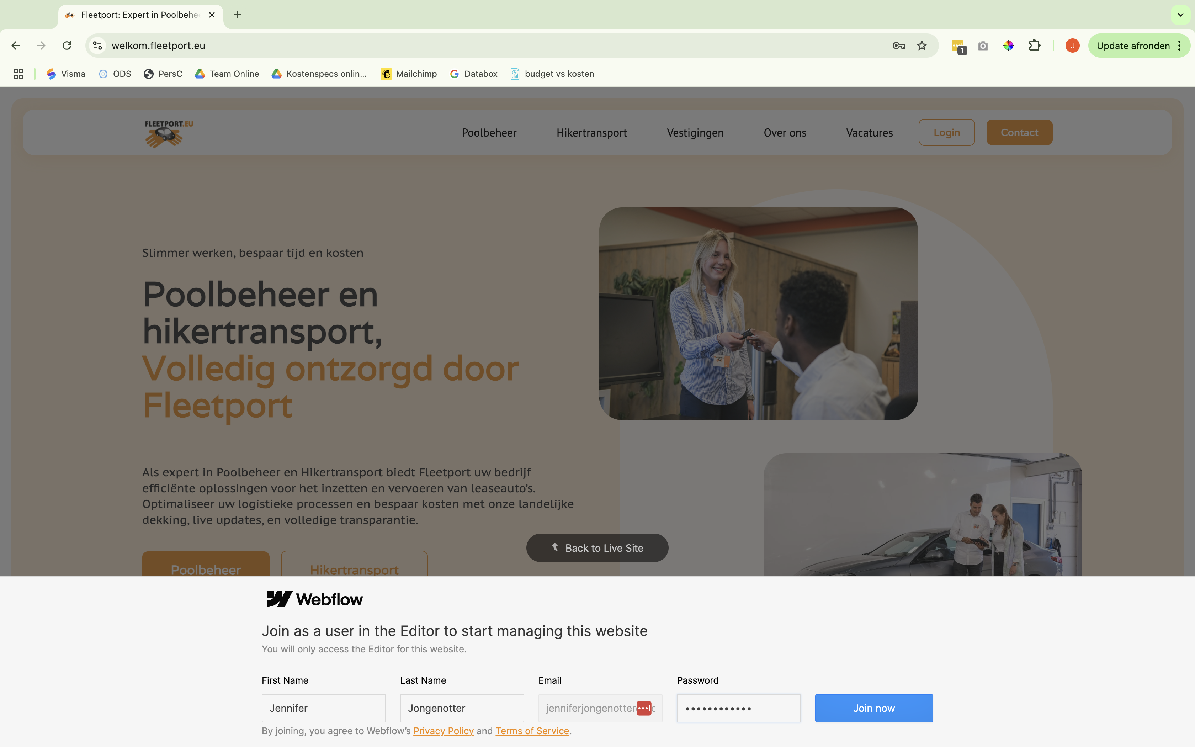The image size is (1195, 747).
Task: Click the camera screenshot extension icon
Action: click(x=983, y=46)
